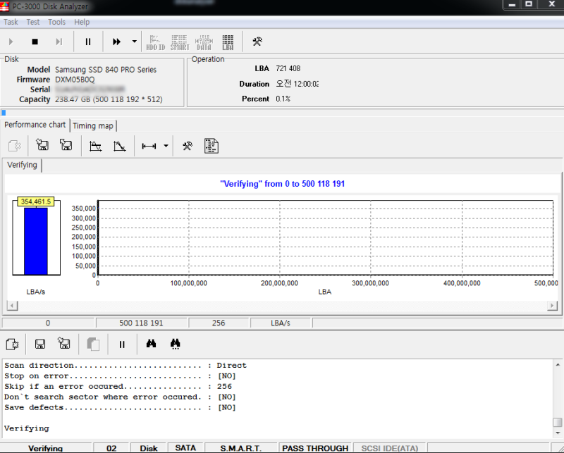Click the horizontal range arrows icon

(x=149, y=146)
